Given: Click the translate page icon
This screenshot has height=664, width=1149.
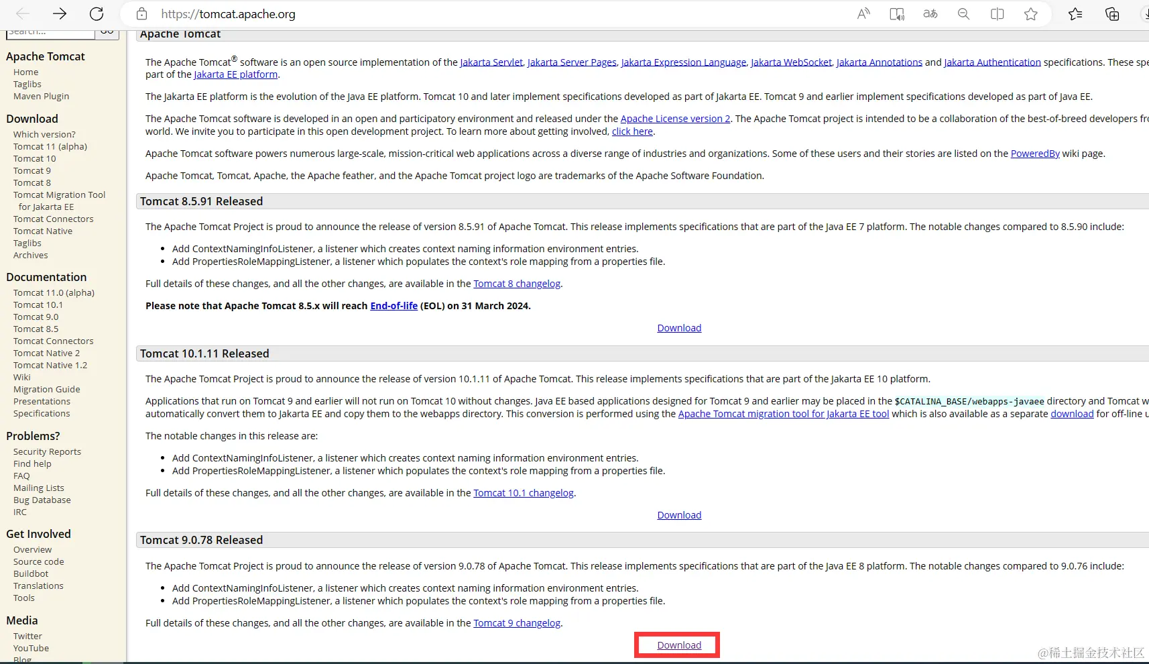Looking at the screenshot, I should [x=930, y=13].
